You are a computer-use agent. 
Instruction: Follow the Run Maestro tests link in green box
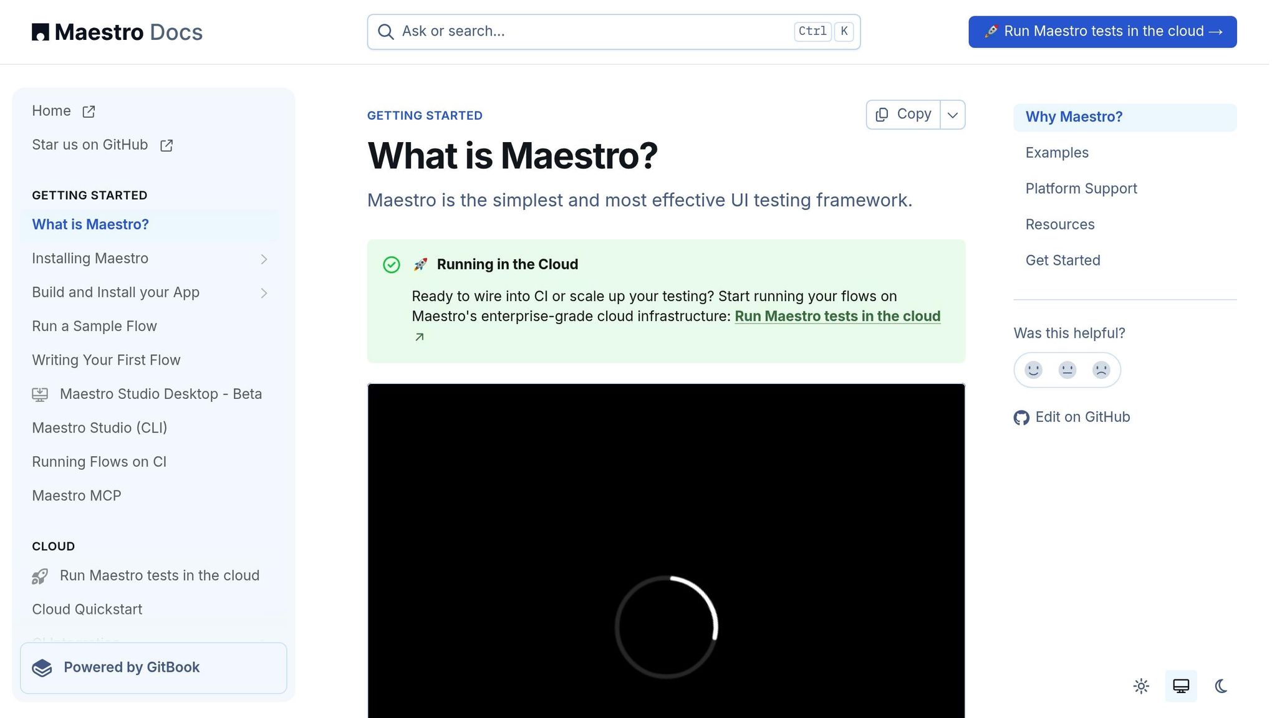tap(837, 316)
